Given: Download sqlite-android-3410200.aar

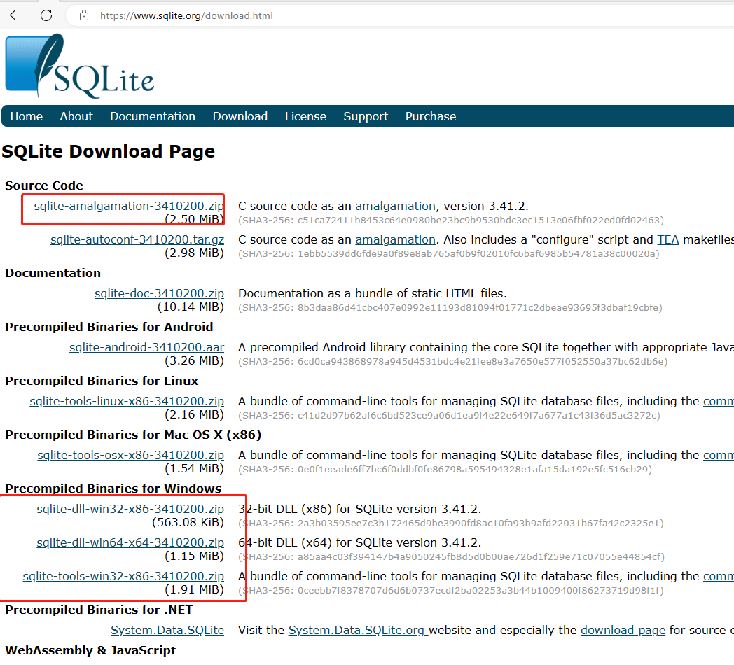Looking at the screenshot, I should (146, 347).
